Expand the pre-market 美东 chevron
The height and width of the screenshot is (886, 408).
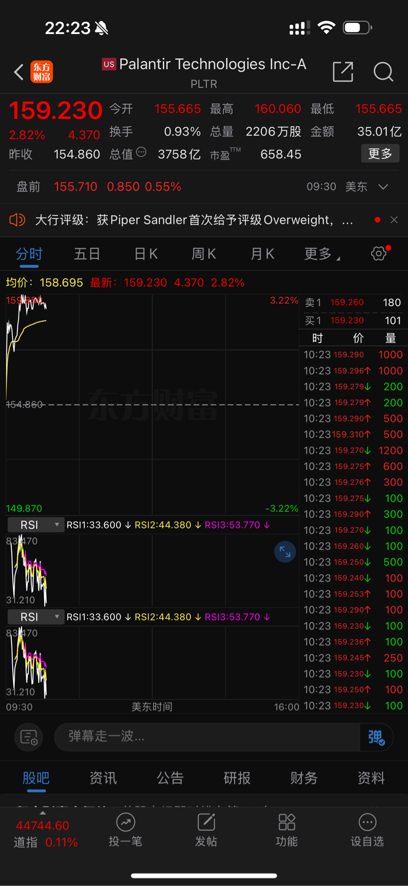pyautogui.click(x=383, y=187)
